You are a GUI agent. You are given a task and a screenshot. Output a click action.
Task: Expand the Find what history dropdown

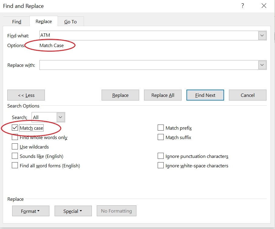[x=262, y=36]
